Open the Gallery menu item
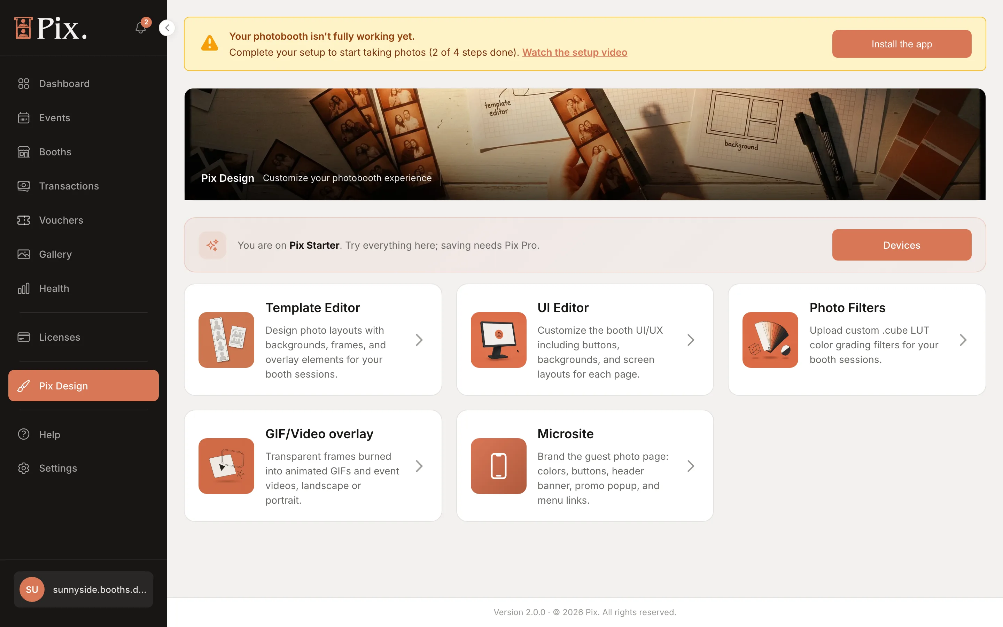Viewport: 1003px width, 627px height. [x=83, y=254]
